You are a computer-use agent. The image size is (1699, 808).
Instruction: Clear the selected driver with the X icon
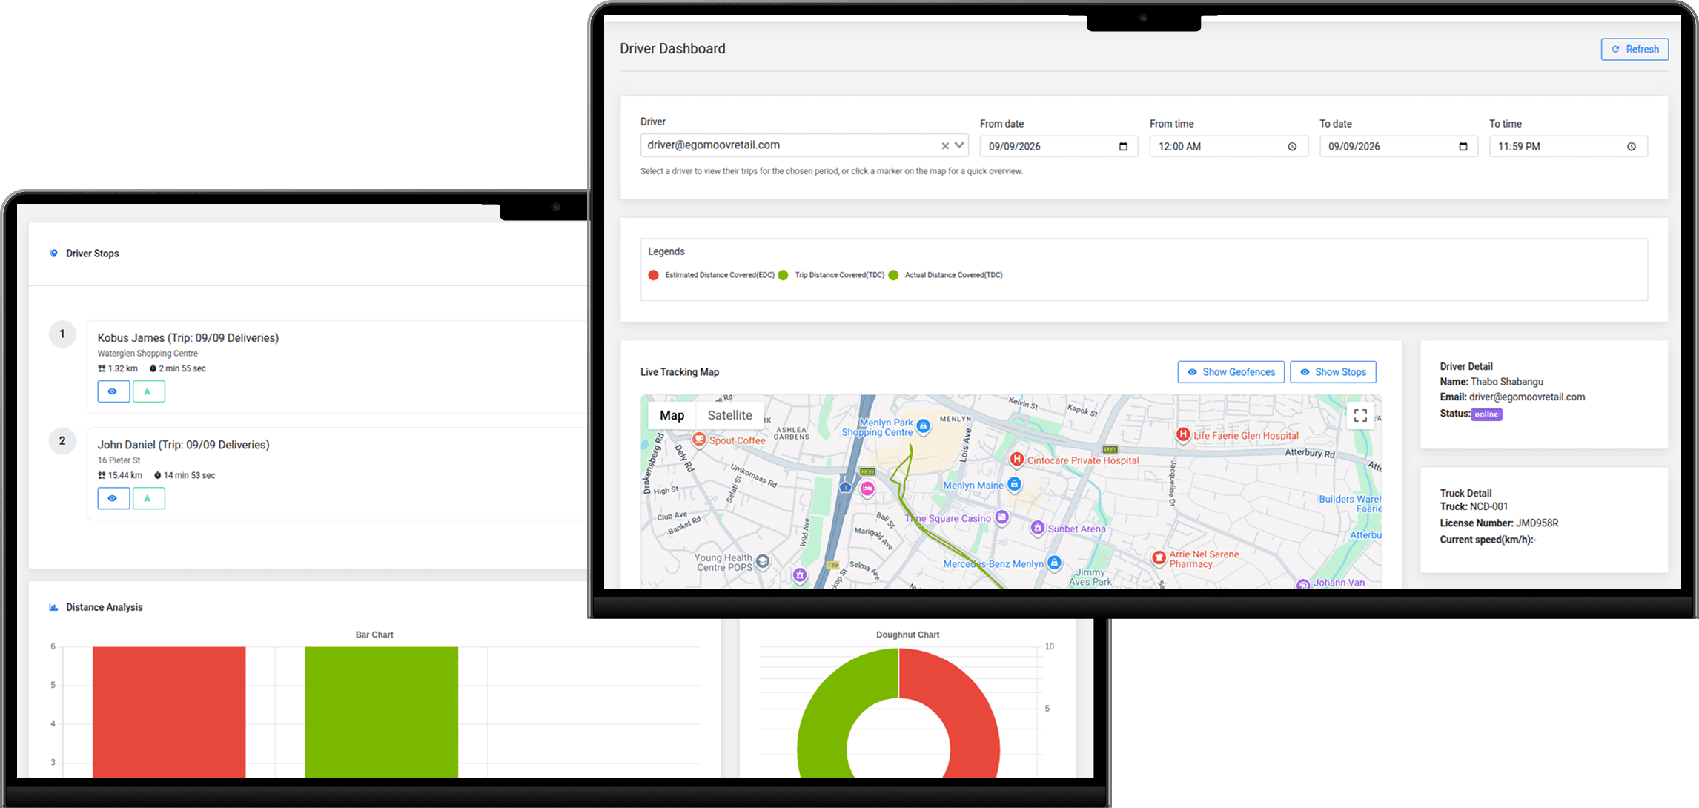click(x=945, y=146)
